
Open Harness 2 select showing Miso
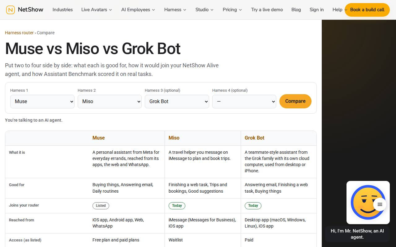point(110,102)
